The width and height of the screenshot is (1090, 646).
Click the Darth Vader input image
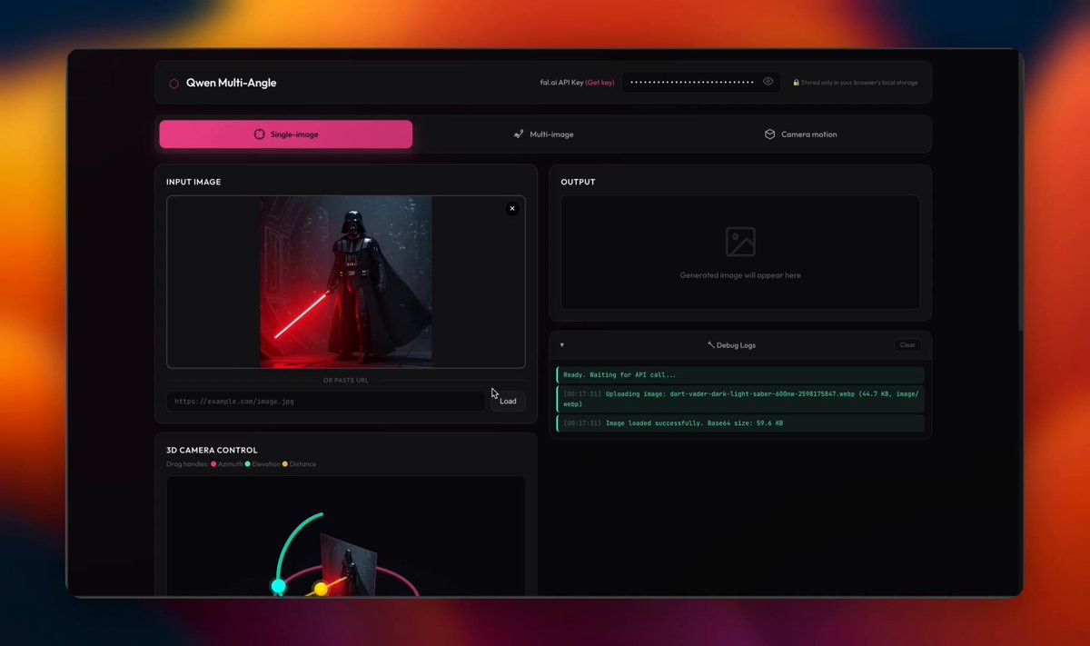click(x=346, y=282)
